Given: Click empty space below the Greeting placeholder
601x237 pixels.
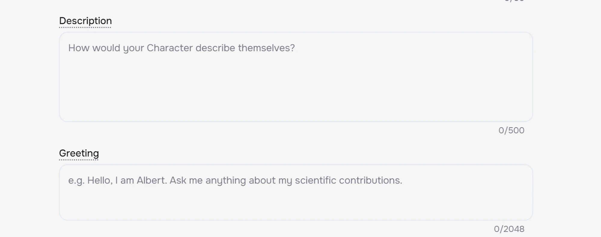Looking at the screenshot, I should click(296, 204).
